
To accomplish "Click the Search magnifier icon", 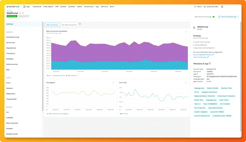I will coord(195,7).
